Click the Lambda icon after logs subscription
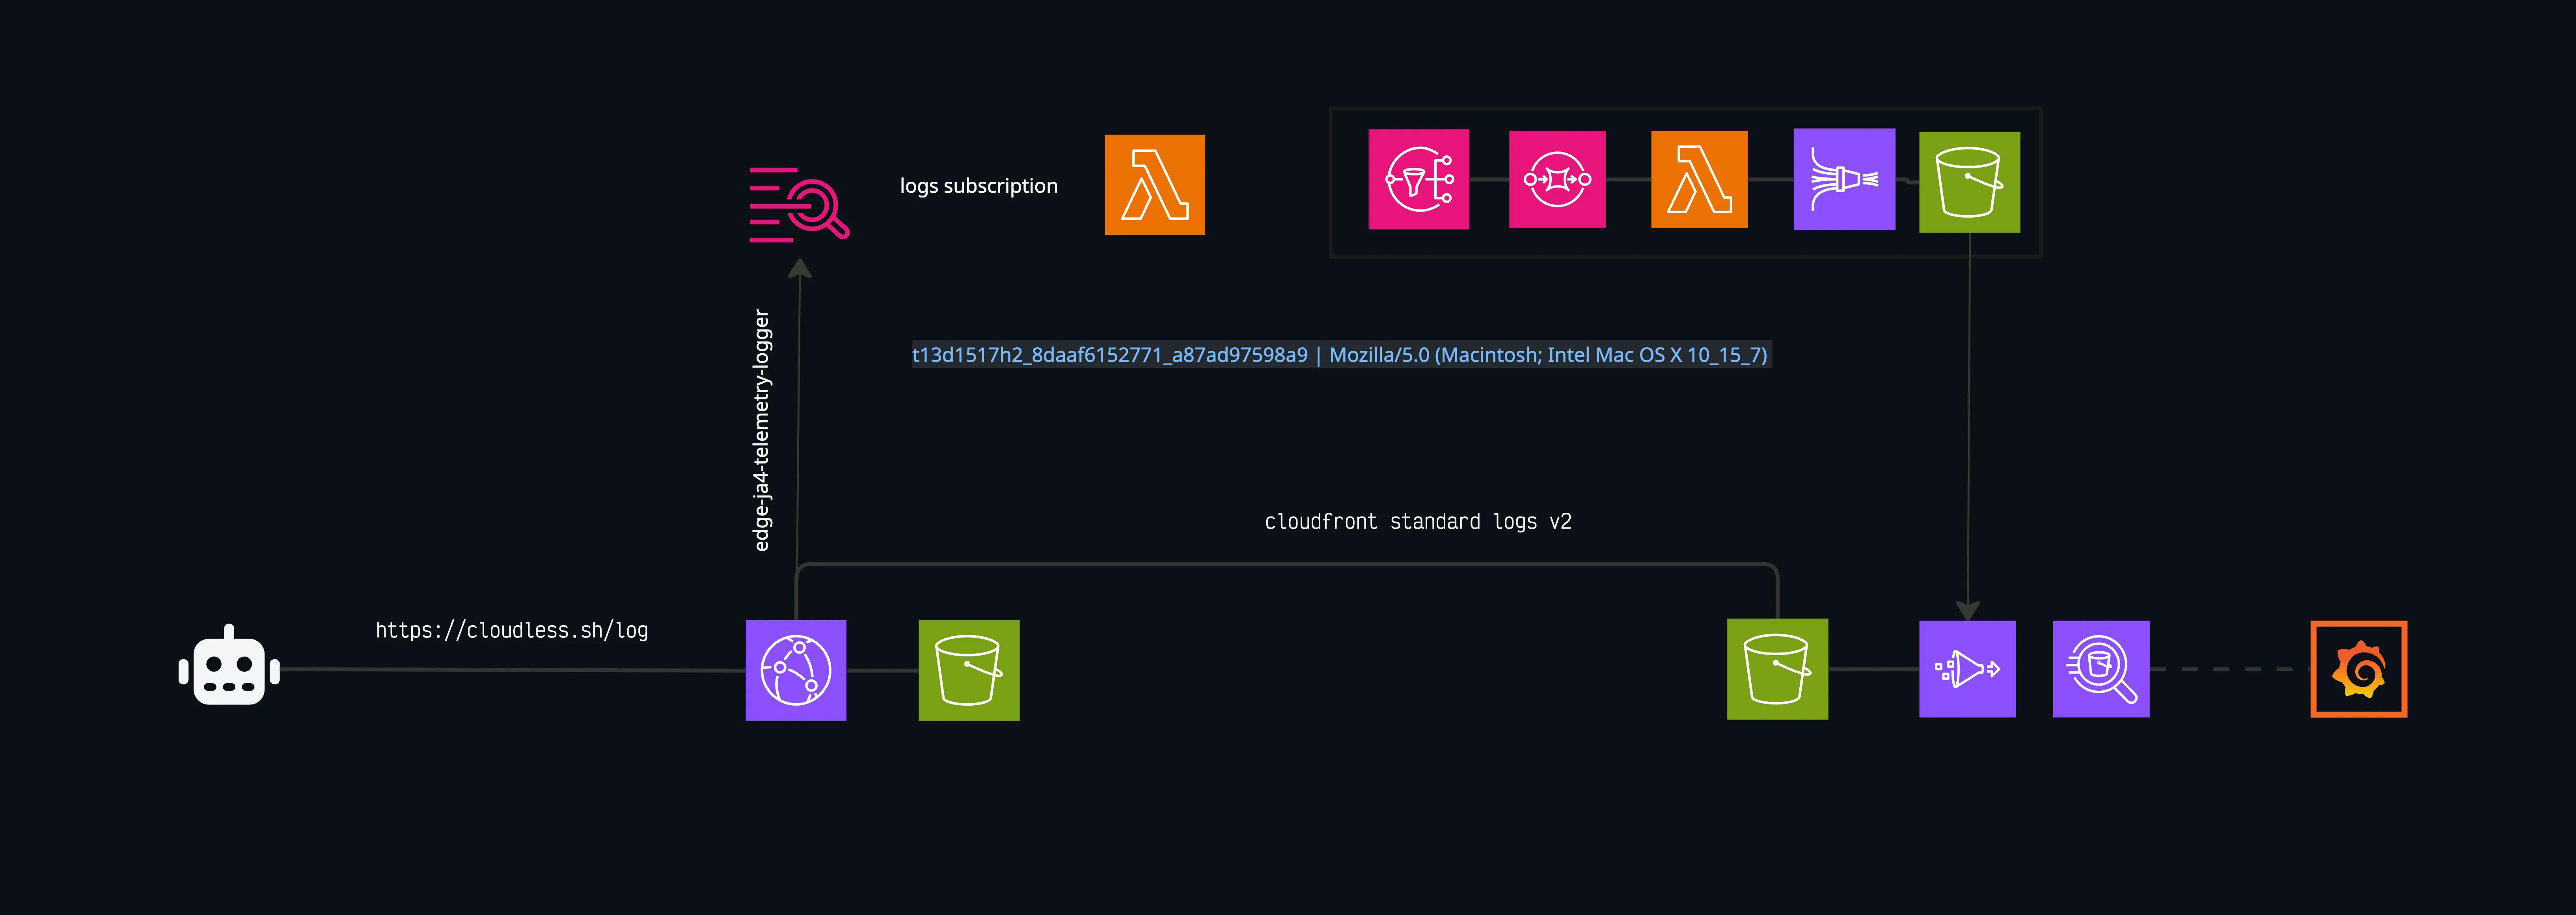The width and height of the screenshot is (2576, 915). 1155,185
